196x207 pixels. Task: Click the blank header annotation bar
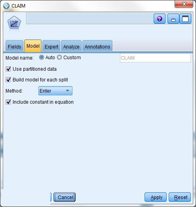pyautogui.click(x=90, y=19)
